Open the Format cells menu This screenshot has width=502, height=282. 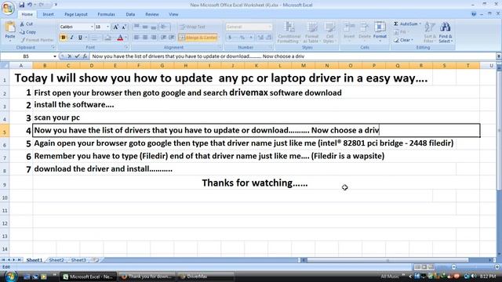(380, 32)
